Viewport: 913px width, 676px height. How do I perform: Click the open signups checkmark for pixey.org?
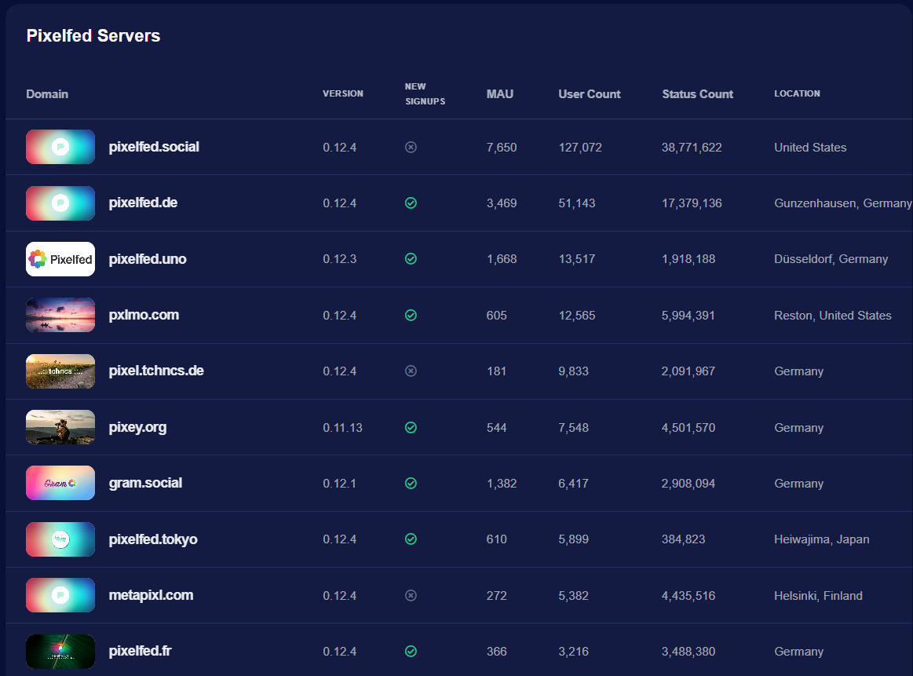coord(411,428)
